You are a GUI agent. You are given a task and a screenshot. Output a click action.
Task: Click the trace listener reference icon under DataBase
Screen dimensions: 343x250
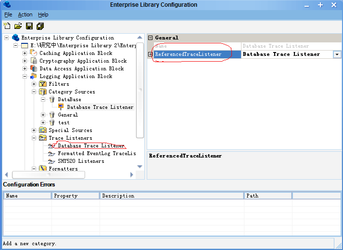click(61, 107)
